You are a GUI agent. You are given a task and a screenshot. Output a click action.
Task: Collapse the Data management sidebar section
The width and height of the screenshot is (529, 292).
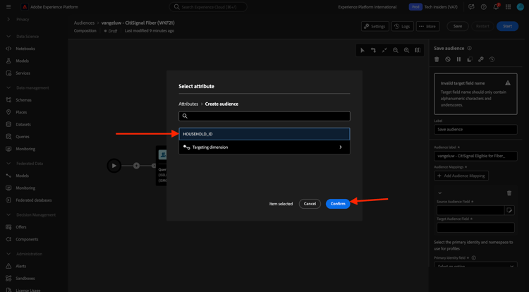coord(8,87)
